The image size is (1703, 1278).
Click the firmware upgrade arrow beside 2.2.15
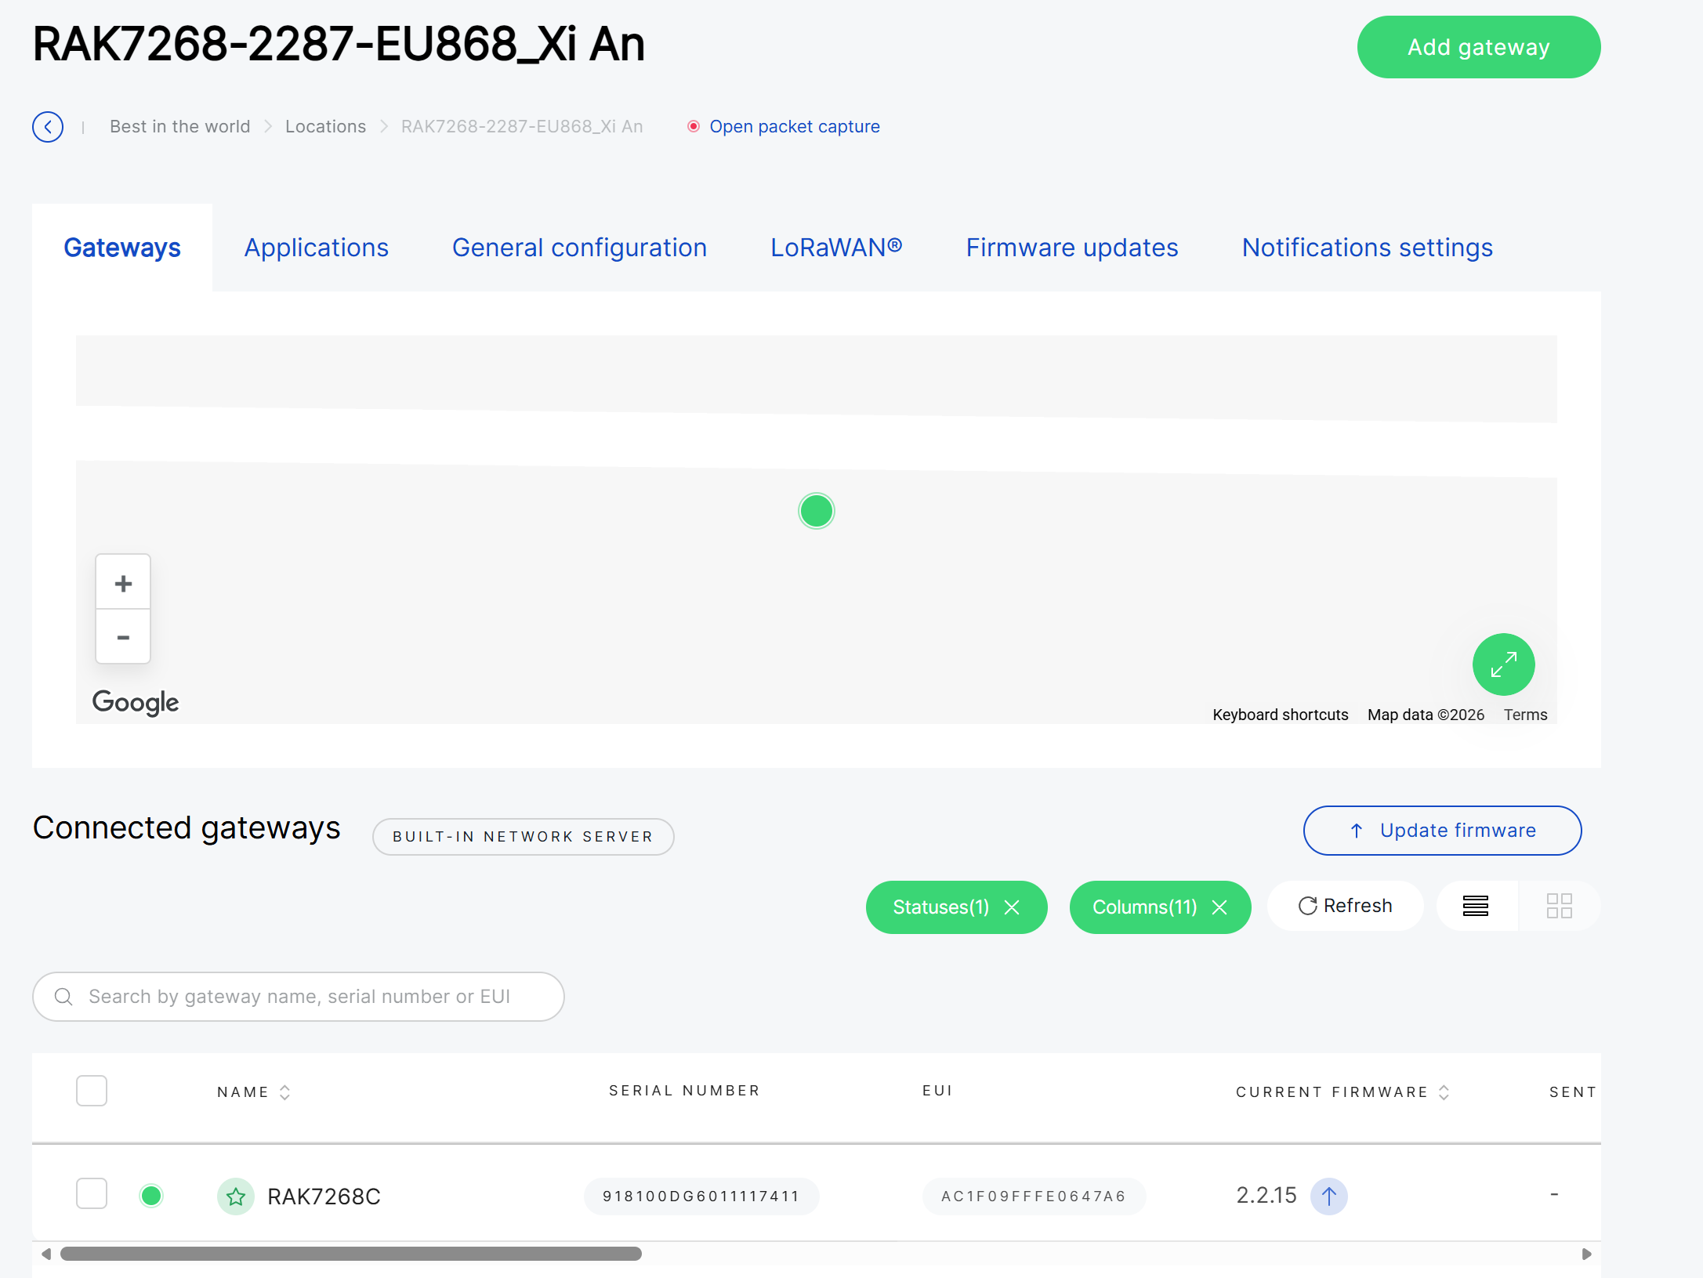[1329, 1197]
